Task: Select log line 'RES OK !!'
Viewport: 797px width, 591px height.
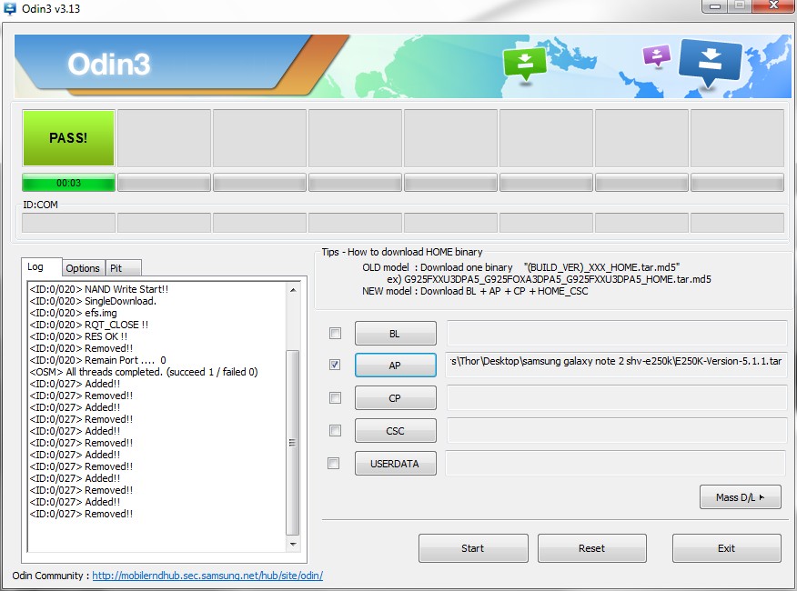Action: point(78,336)
